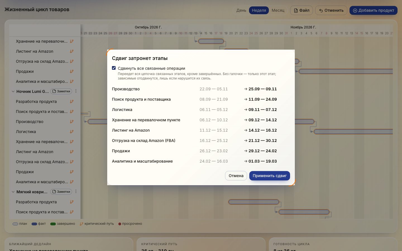Click the план legend swatch
Viewport: 402px width, 251px height.
15,224
